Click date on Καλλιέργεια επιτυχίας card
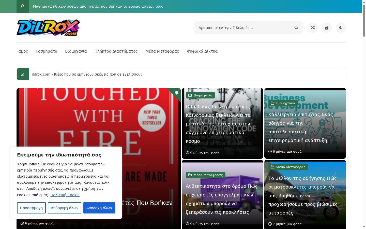The image size is (366, 229). pos(285,152)
